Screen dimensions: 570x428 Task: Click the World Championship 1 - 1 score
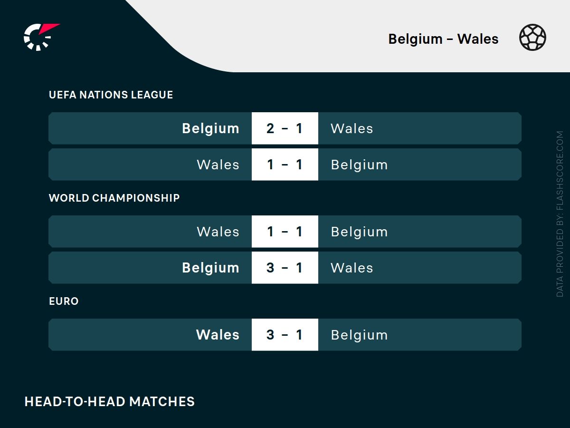[285, 232]
